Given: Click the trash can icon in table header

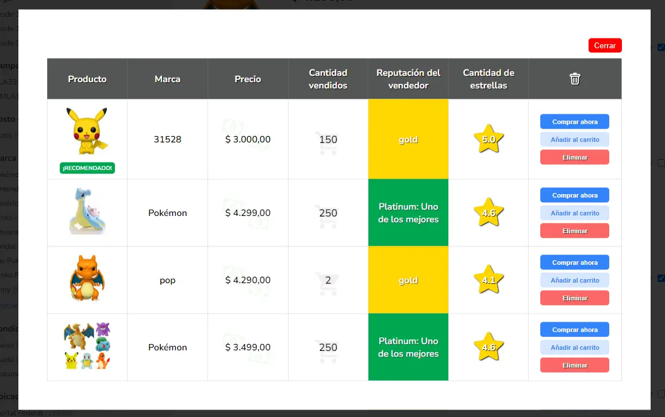Looking at the screenshot, I should (575, 79).
